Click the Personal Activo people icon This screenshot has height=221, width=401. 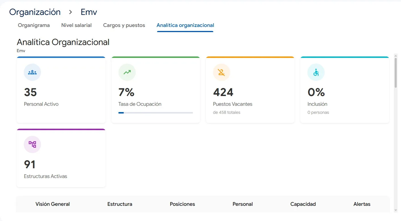[x=32, y=72]
